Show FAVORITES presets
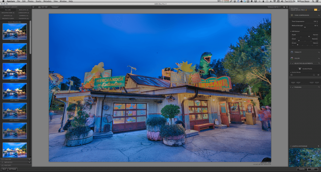This screenshot has height=172, width=321. coord(24,19)
